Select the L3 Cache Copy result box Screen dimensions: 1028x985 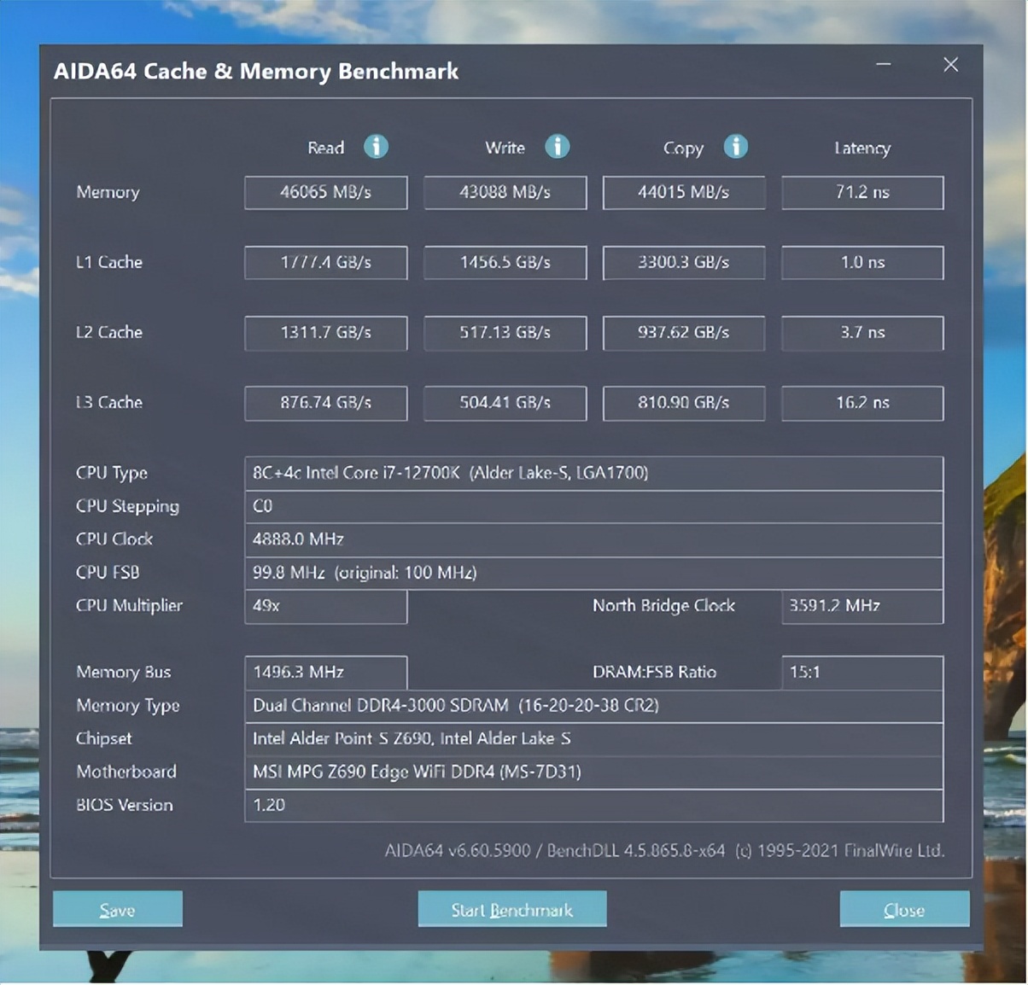coord(683,402)
